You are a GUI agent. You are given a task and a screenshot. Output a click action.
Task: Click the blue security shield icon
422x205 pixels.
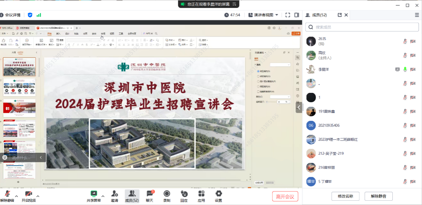[x=30, y=15]
